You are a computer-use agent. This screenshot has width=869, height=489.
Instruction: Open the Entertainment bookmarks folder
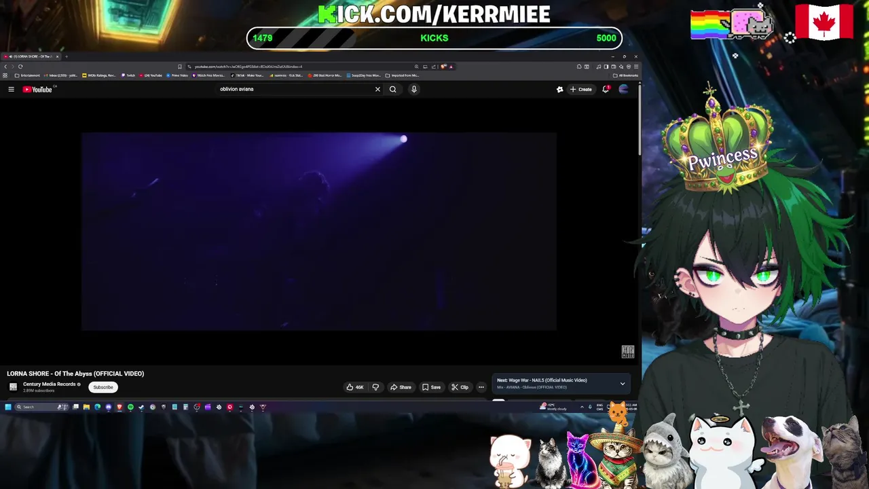click(27, 75)
